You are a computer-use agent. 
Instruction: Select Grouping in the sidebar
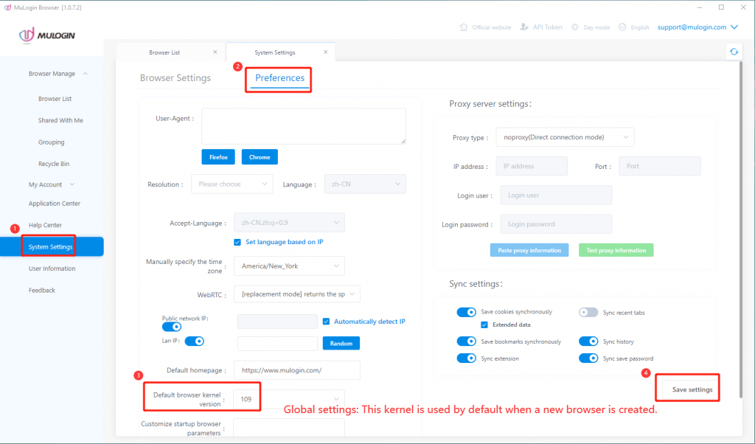[x=52, y=142]
